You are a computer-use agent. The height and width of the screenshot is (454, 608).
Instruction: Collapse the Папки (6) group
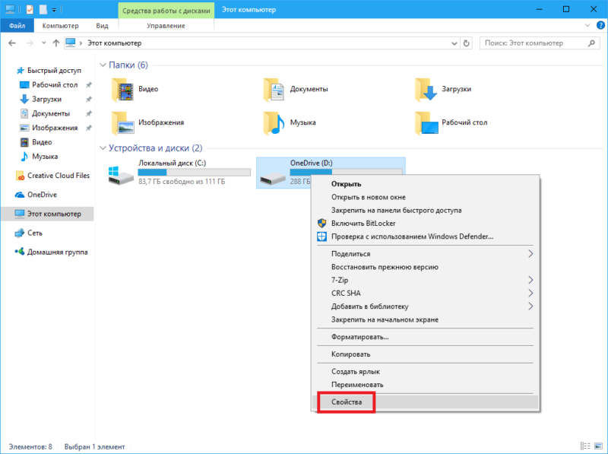tap(103, 65)
